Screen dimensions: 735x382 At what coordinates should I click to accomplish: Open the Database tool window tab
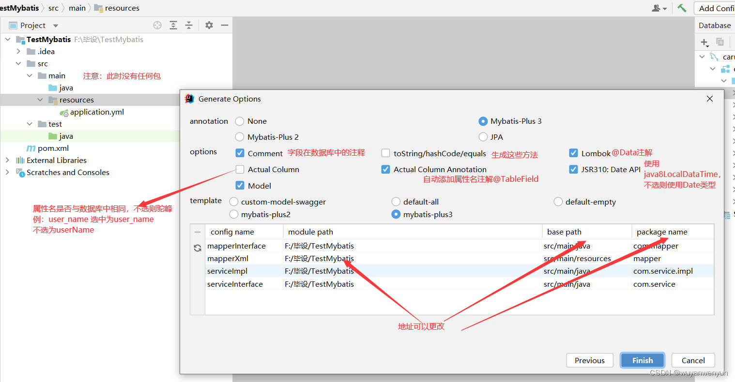[x=715, y=26]
